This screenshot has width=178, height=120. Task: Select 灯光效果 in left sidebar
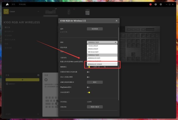coord(8,36)
